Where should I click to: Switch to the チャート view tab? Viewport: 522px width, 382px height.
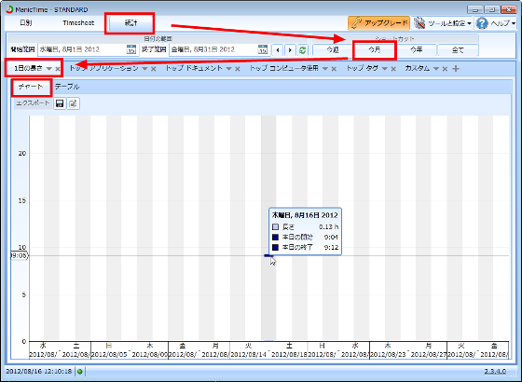click(31, 87)
